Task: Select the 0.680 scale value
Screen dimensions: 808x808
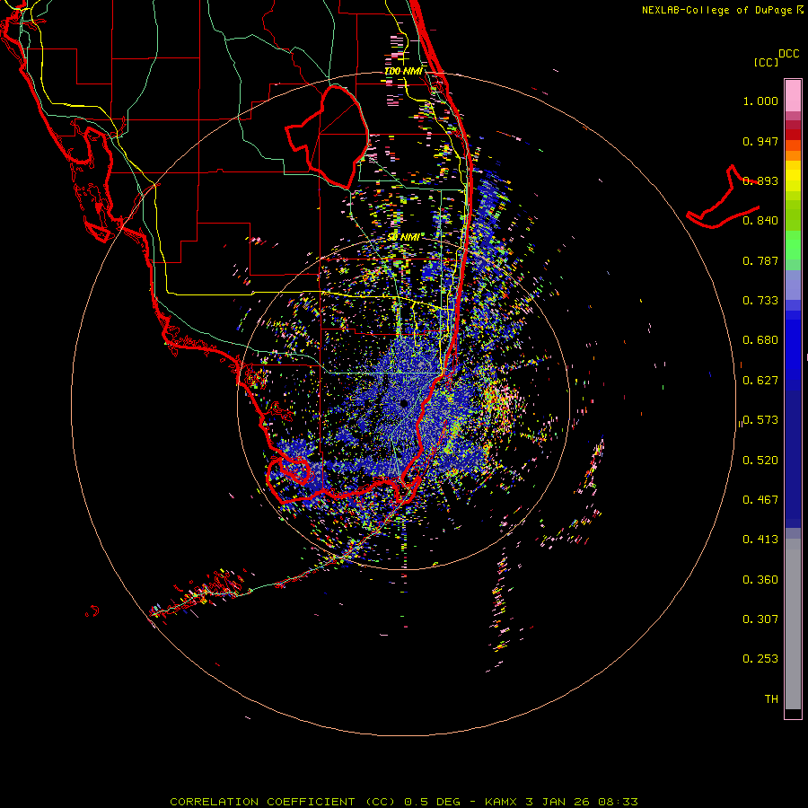Action: [760, 340]
